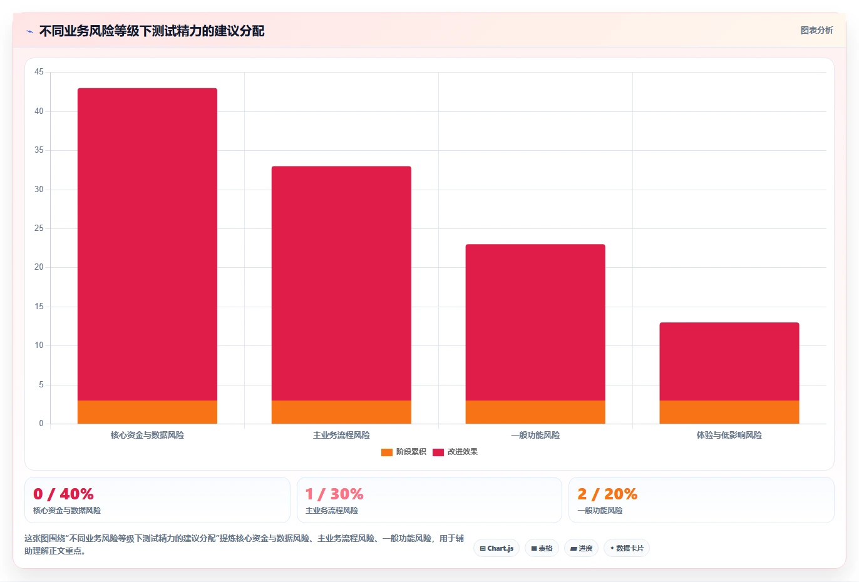Click the description paragraph below the cards

click(x=244, y=544)
